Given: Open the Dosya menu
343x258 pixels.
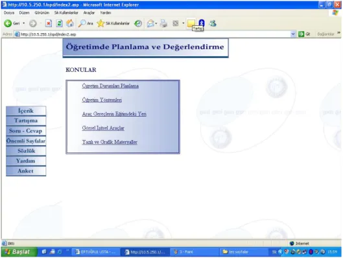Looking at the screenshot, I should (9, 13).
